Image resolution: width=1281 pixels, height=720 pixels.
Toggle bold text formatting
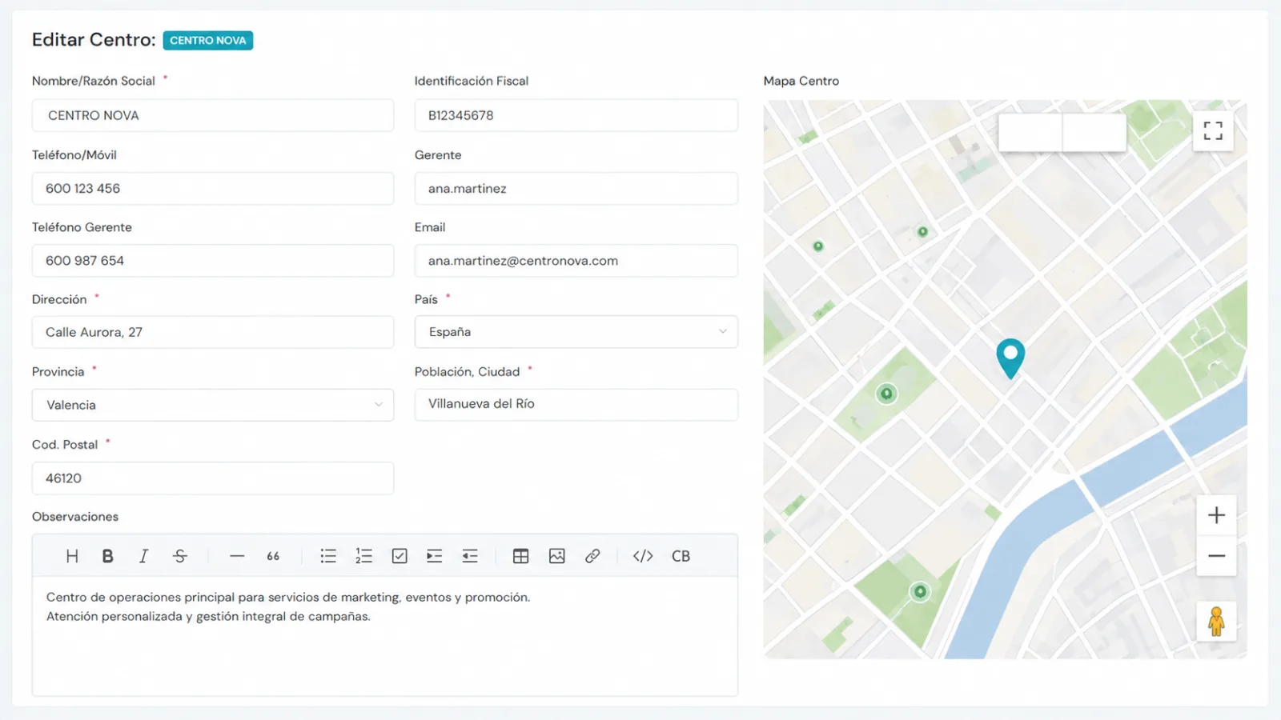(x=107, y=556)
